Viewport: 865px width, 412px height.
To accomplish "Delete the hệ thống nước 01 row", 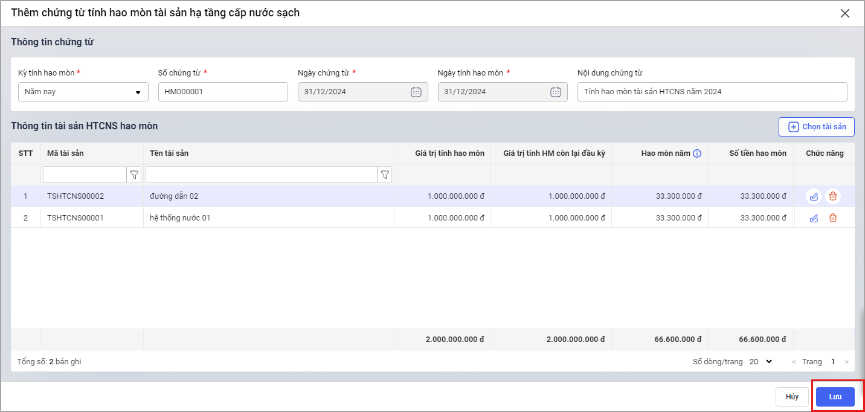I will (x=833, y=218).
